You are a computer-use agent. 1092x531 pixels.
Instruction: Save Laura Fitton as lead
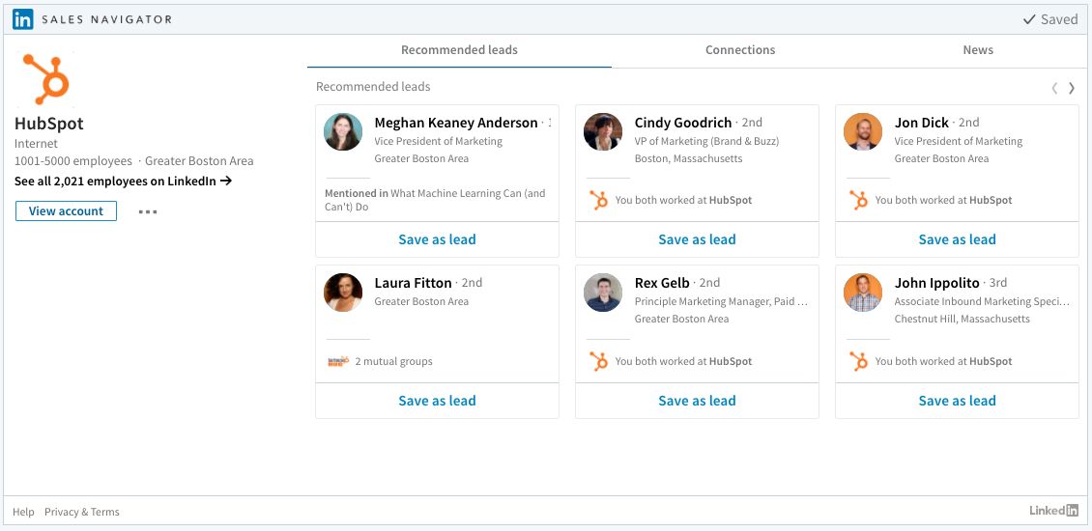tap(438, 401)
